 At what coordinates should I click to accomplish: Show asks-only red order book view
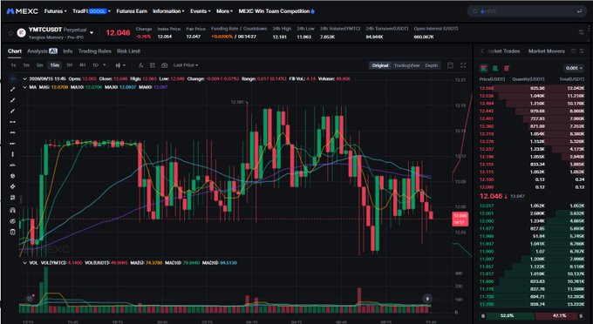point(507,68)
